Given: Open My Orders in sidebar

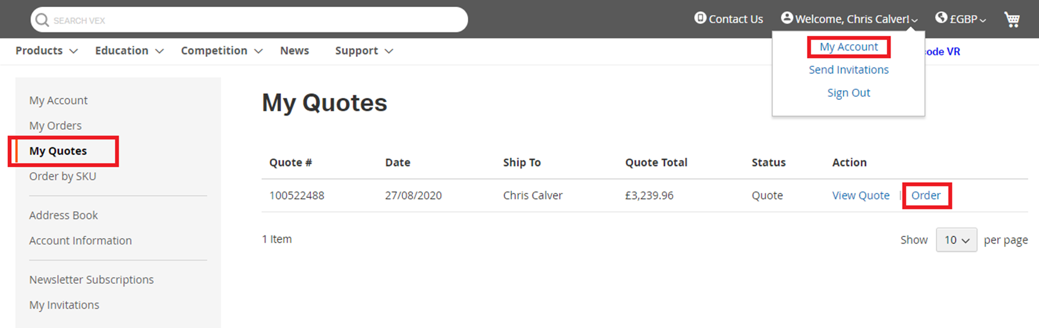Looking at the screenshot, I should [55, 126].
